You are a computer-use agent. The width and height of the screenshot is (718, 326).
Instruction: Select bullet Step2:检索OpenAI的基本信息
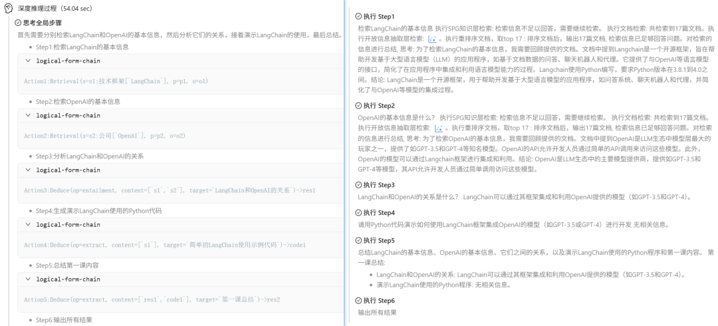(78, 101)
